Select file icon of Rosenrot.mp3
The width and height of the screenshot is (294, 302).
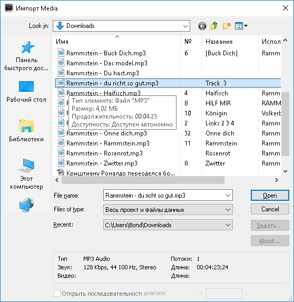pos(61,153)
